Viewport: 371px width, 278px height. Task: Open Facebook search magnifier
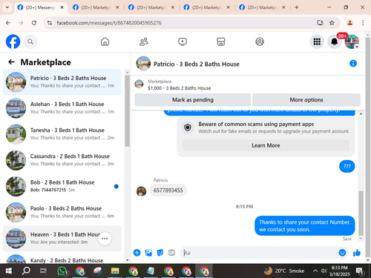point(30,42)
